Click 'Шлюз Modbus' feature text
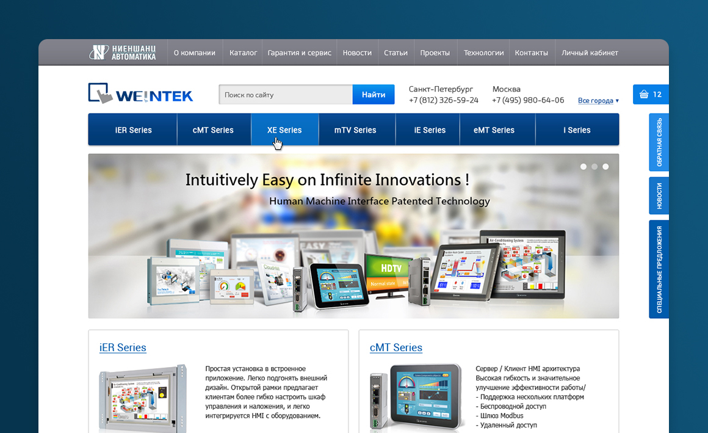 (x=499, y=416)
